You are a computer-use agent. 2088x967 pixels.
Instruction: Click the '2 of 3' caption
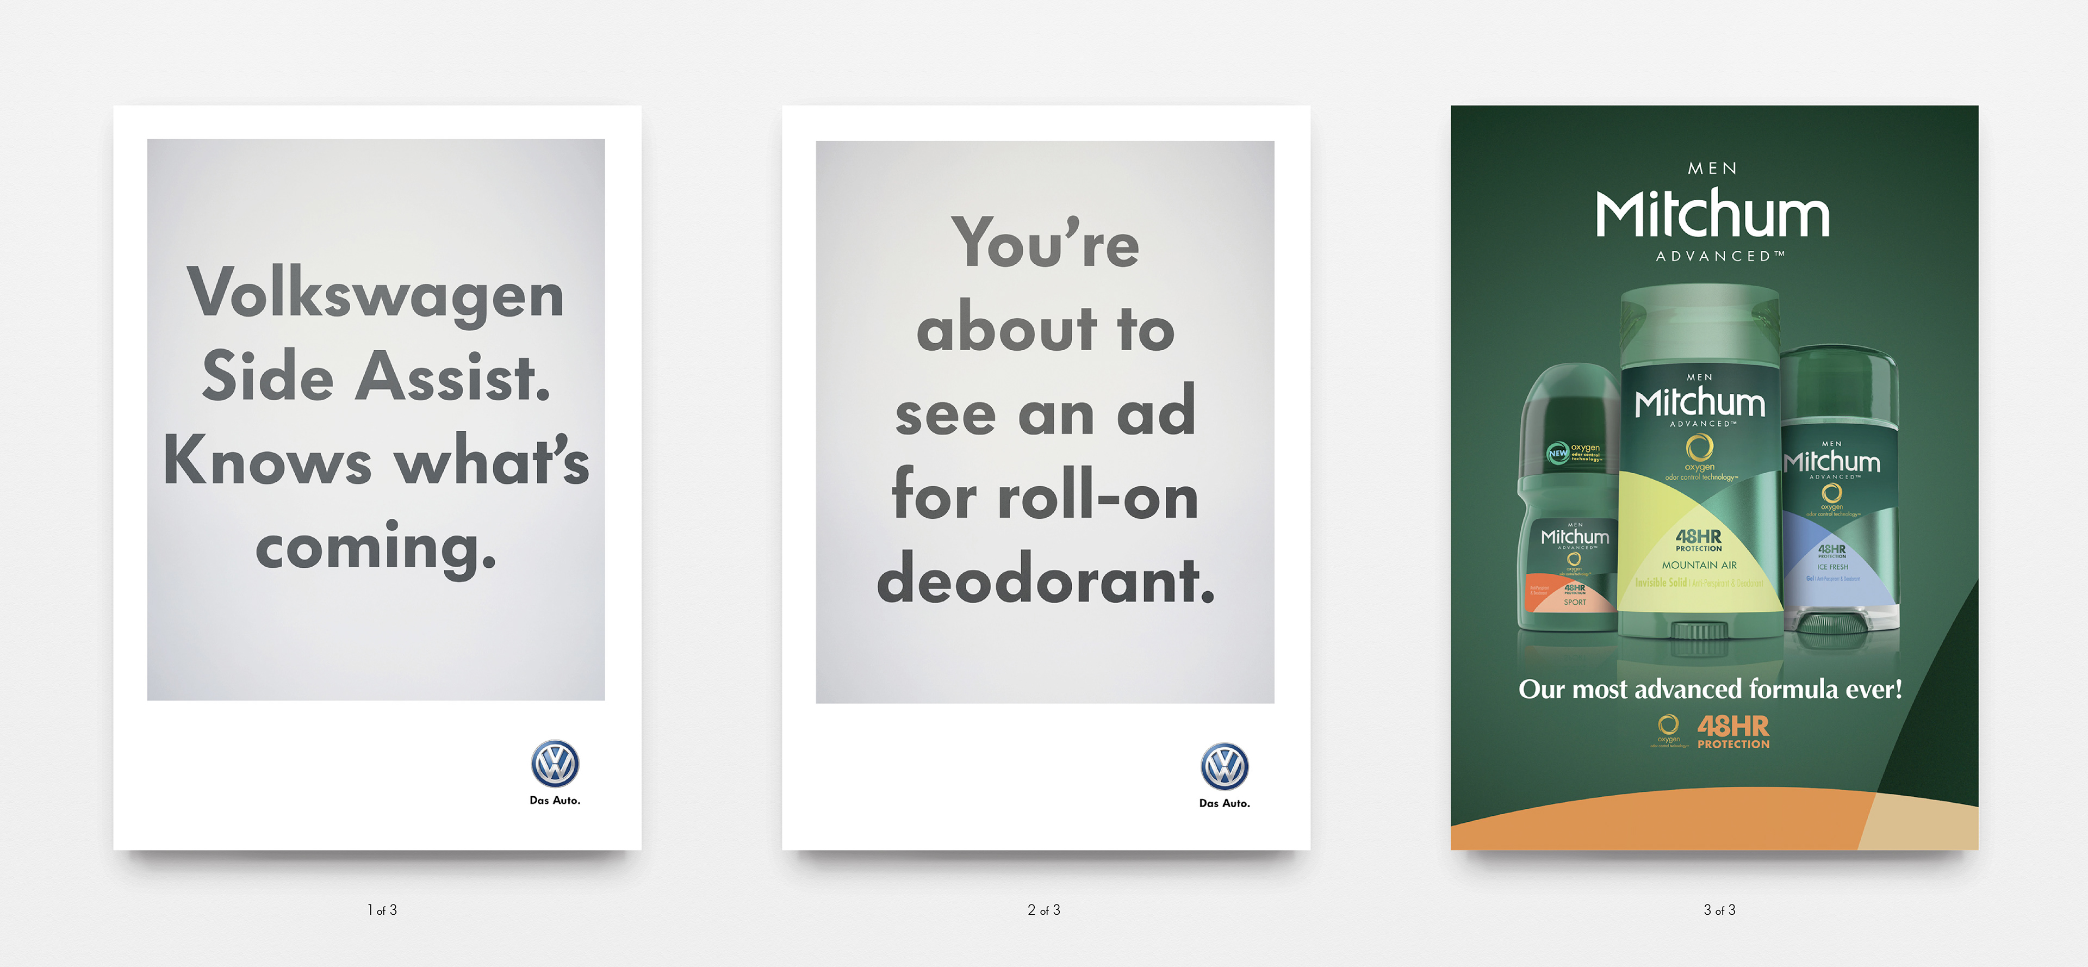[1044, 910]
